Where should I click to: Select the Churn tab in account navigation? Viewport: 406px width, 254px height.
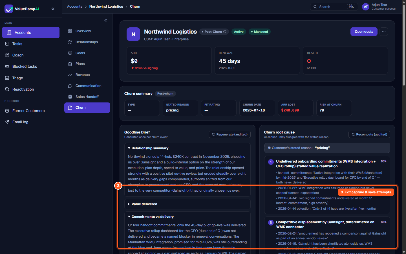pyautogui.click(x=87, y=108)
